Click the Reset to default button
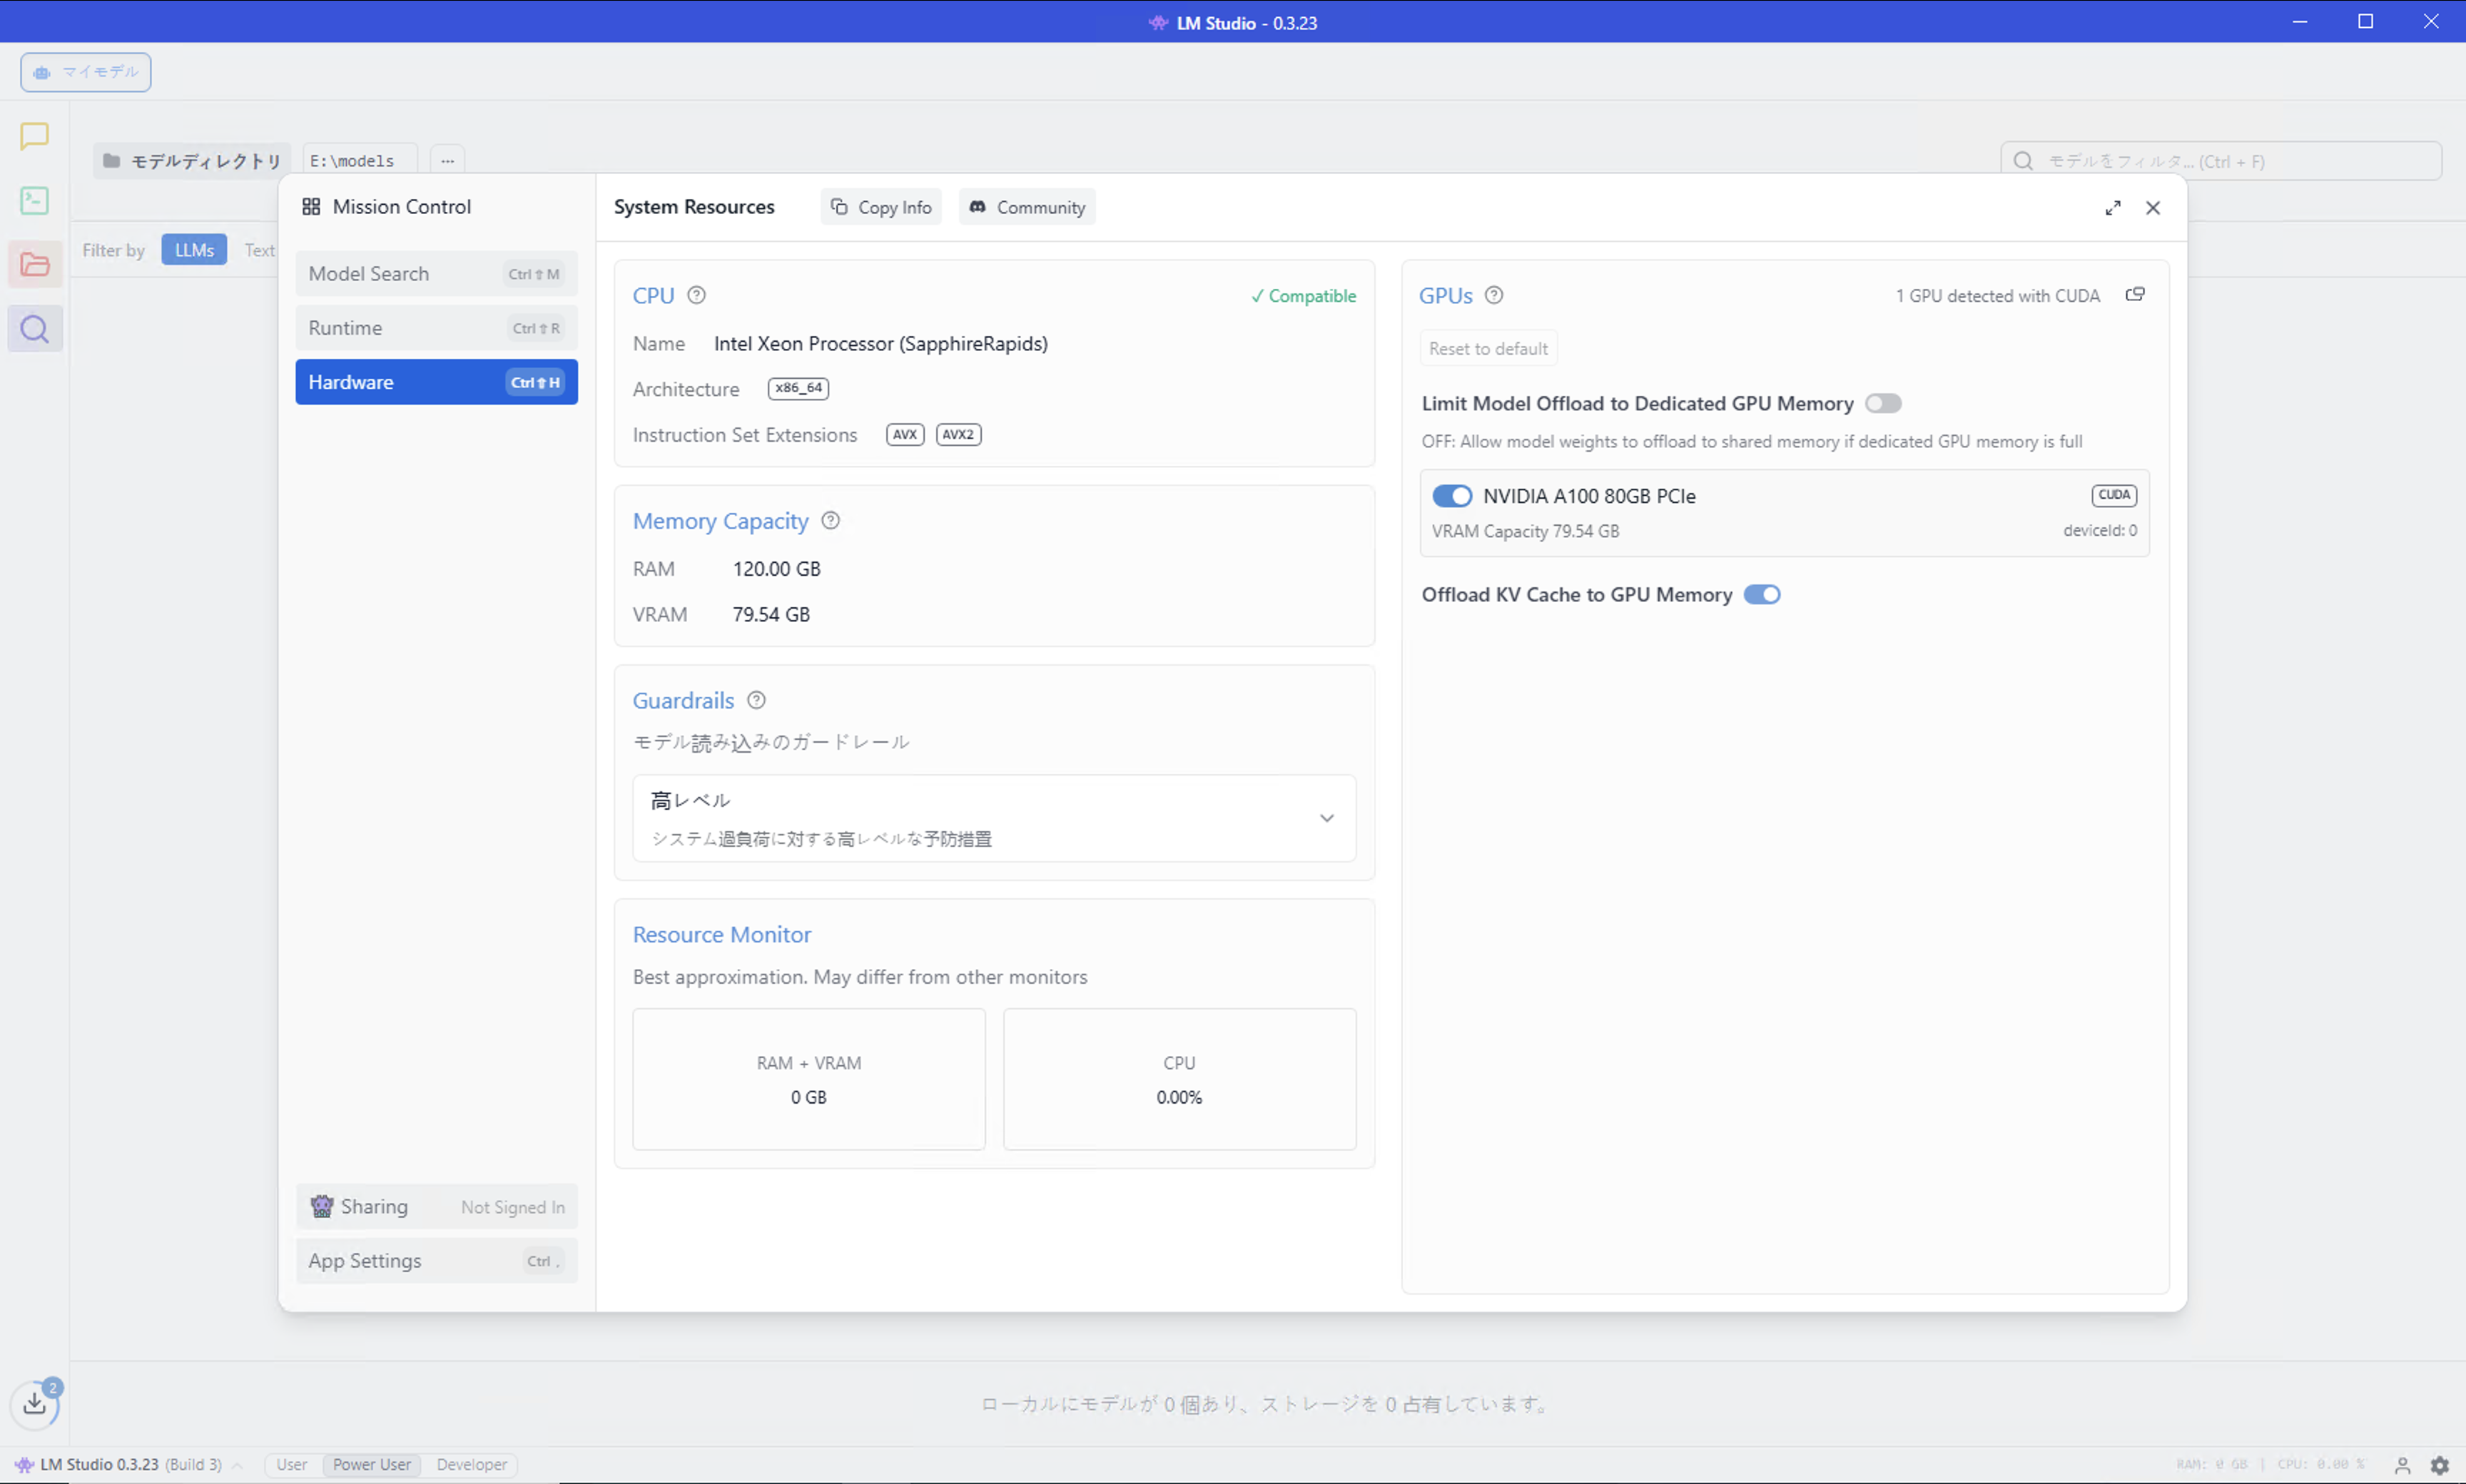This screenshot has height=1484, width=2466. (x=1487, y=349)
